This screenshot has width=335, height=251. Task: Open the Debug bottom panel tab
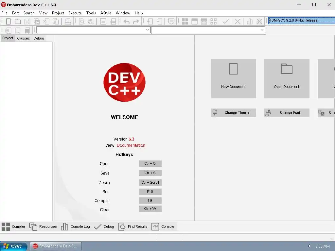click(104, 226)
